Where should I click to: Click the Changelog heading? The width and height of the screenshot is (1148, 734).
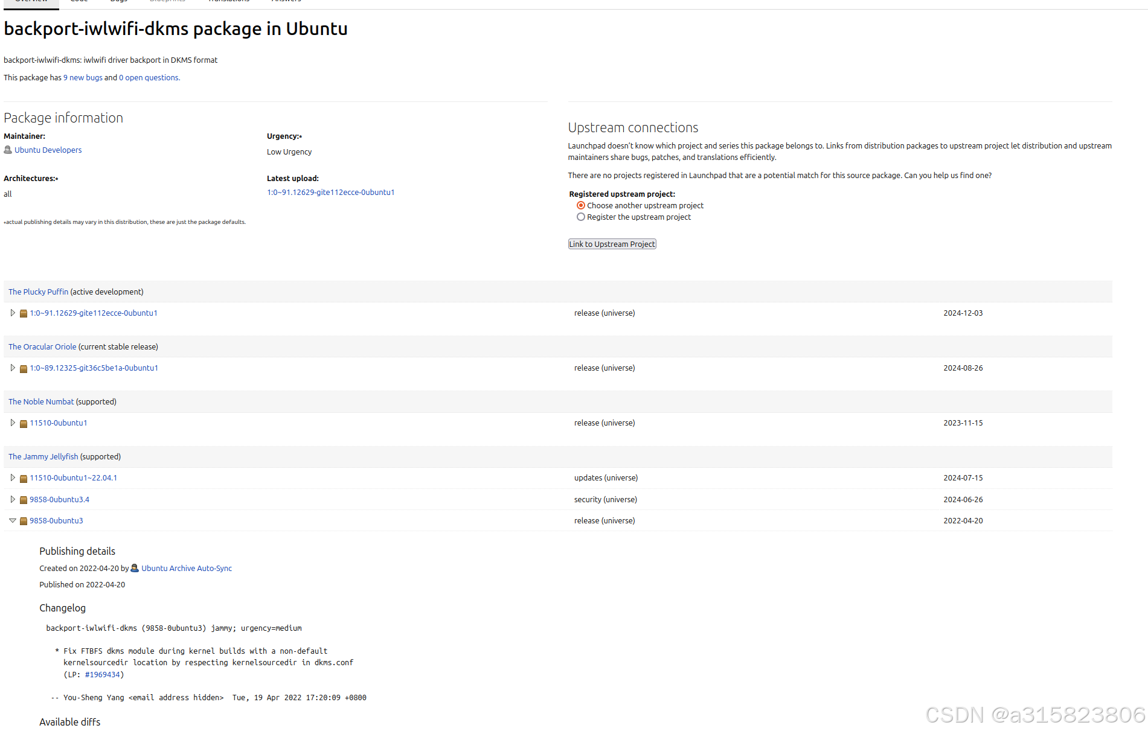[62, 608]
